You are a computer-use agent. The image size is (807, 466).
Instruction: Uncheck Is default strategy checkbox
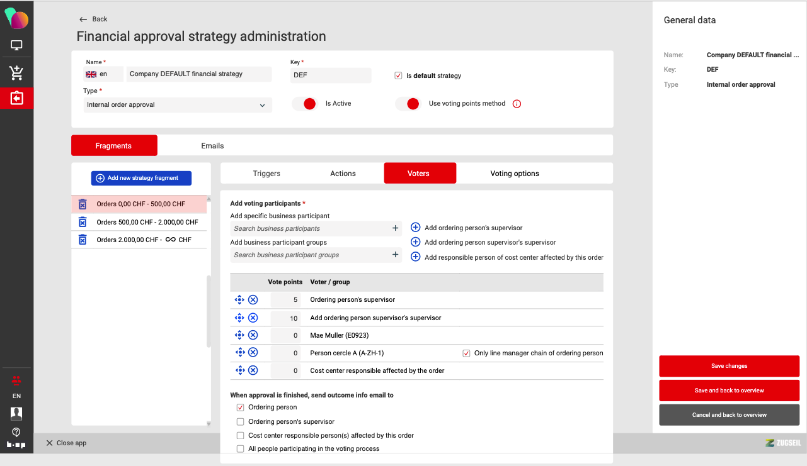(398, 75)
